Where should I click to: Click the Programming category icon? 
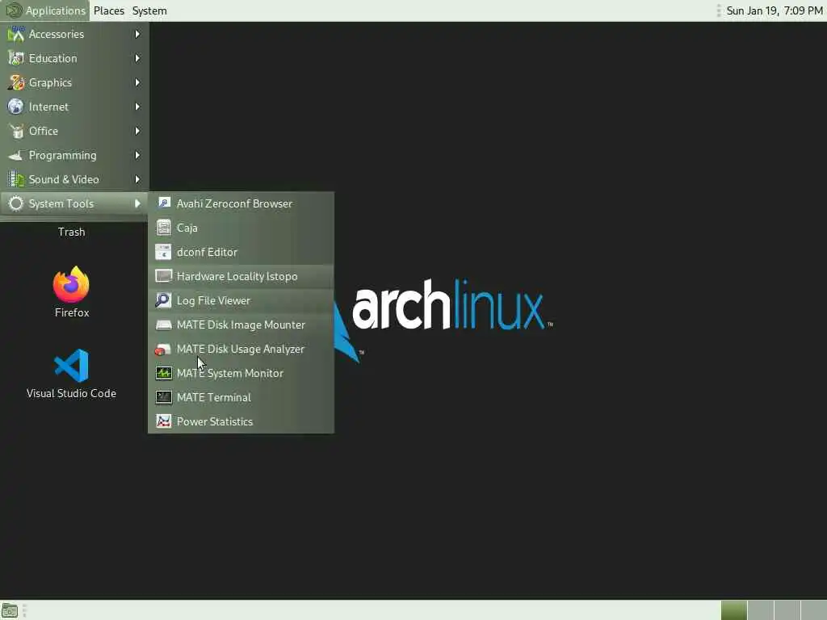tap(16, 155)
